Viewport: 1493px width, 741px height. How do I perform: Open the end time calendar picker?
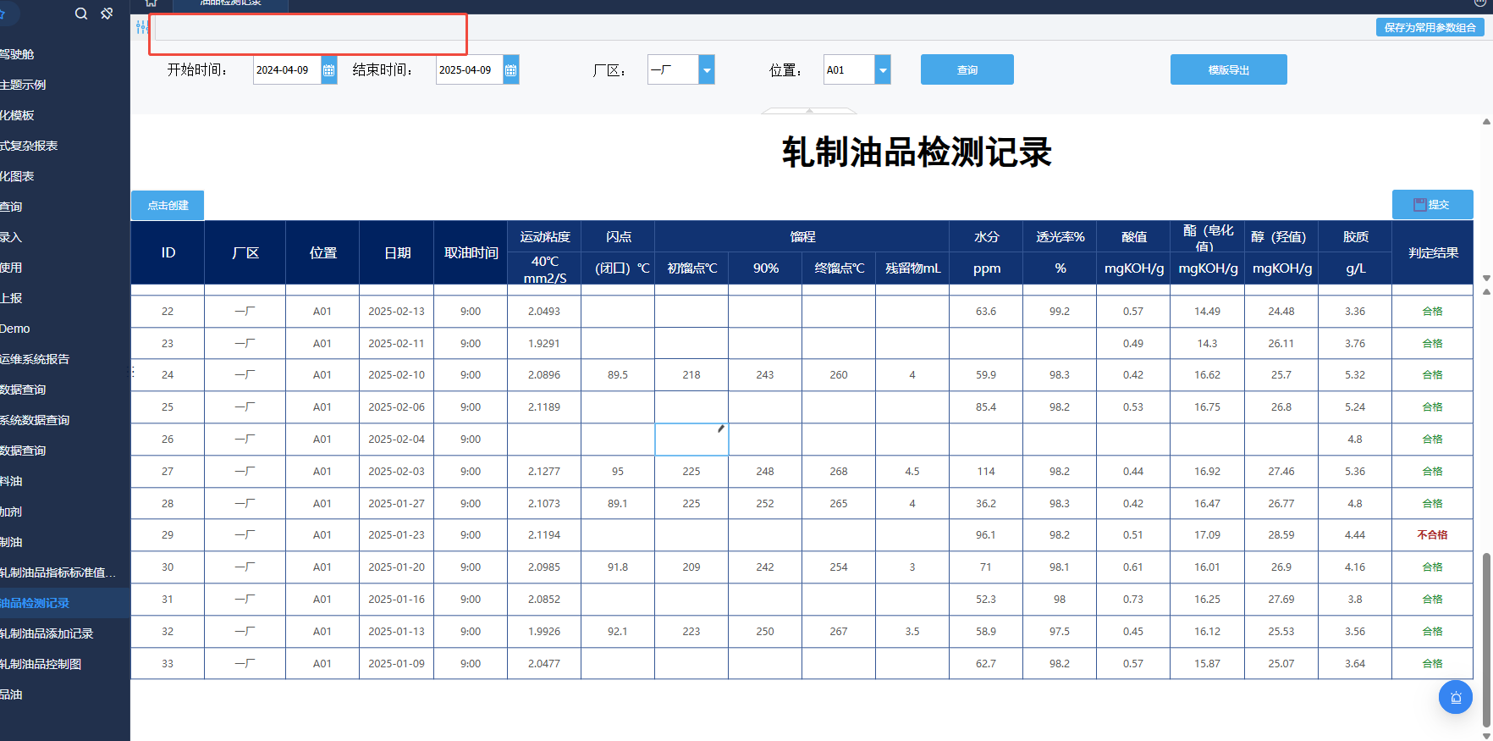(x=511, y=70)
